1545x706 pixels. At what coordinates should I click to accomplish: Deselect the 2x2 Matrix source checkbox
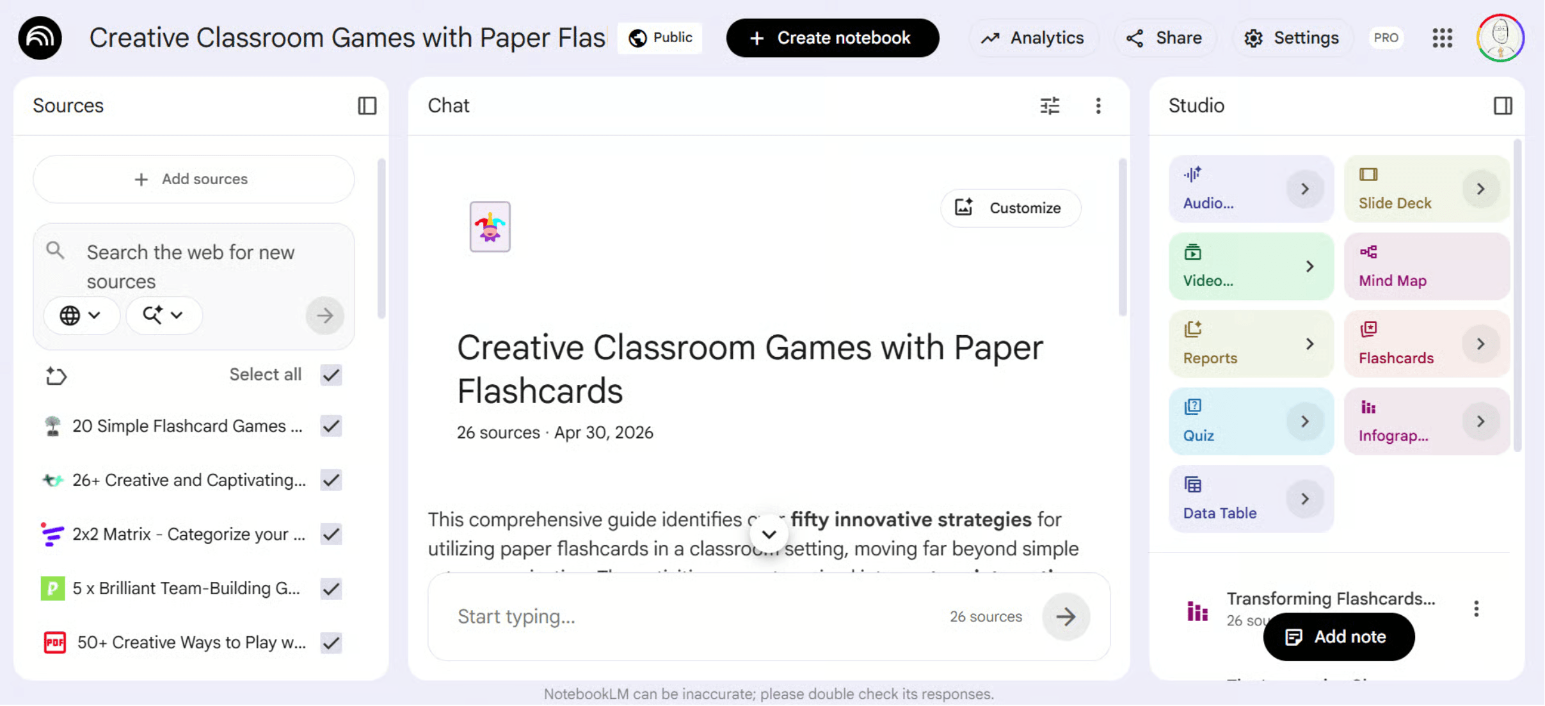pos(331,534)
